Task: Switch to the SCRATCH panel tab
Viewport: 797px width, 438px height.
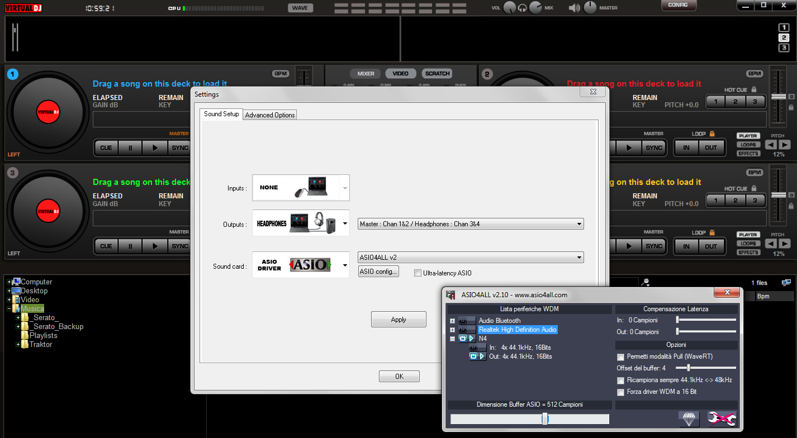Action: click(x=437, y=74)
